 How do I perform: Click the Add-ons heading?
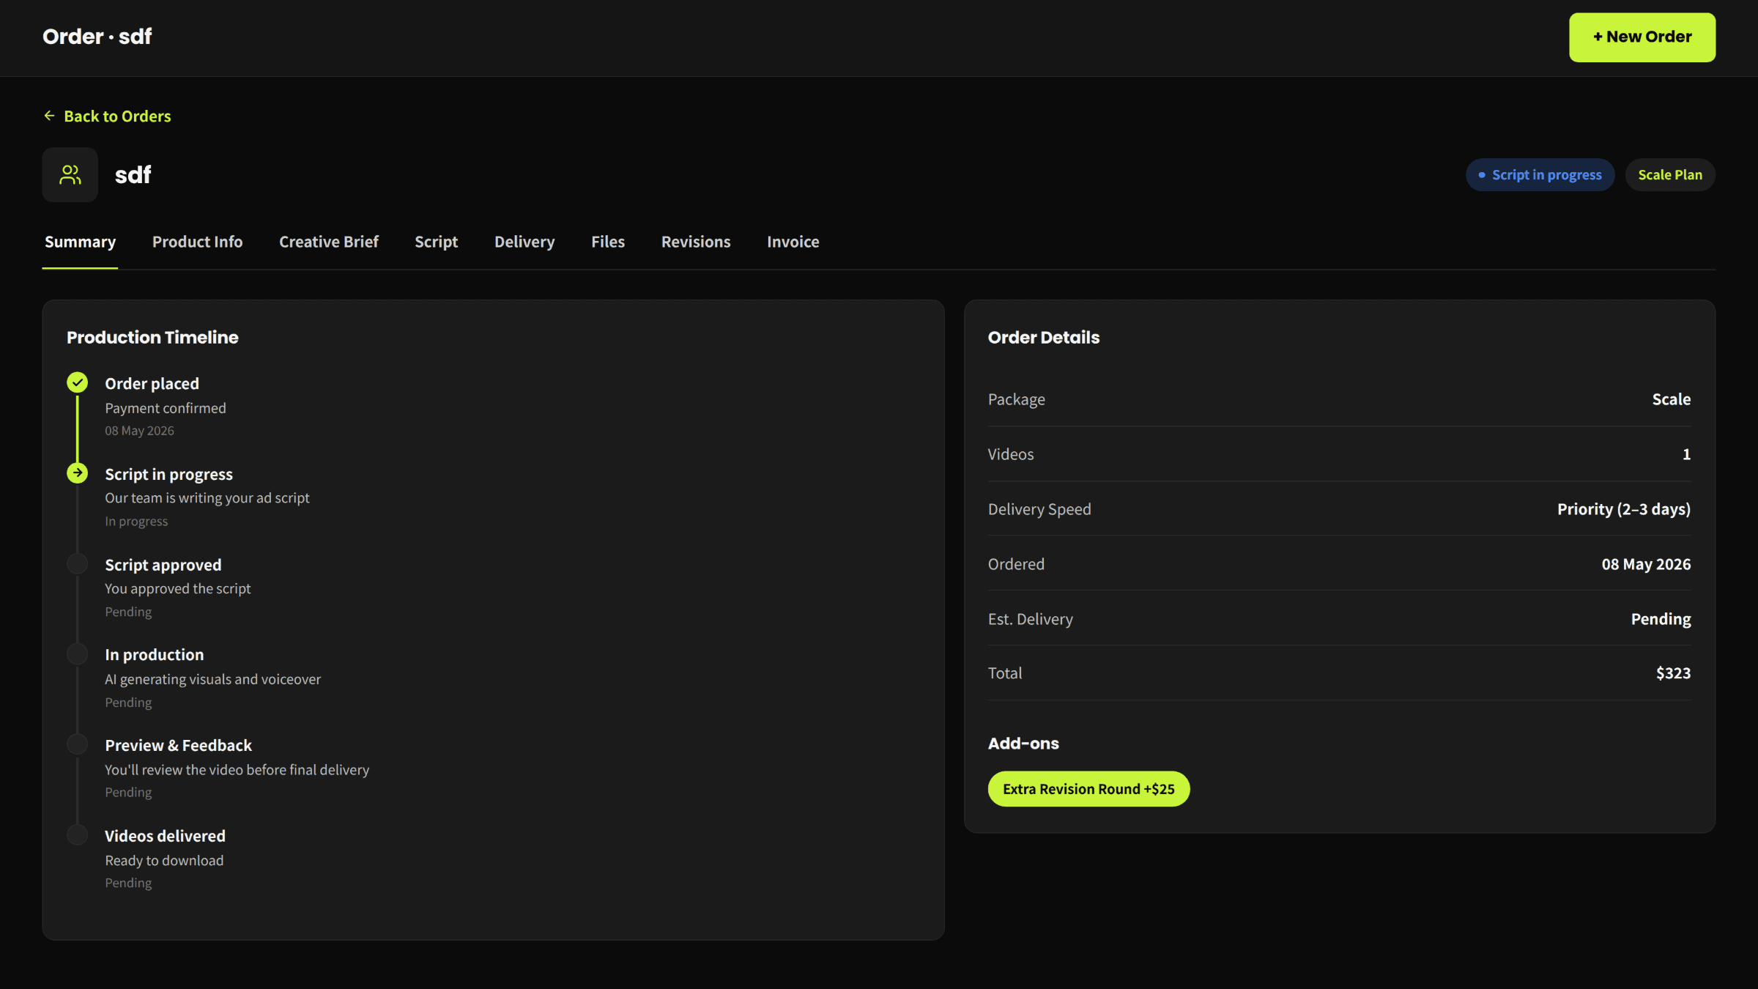point(1023,744)
